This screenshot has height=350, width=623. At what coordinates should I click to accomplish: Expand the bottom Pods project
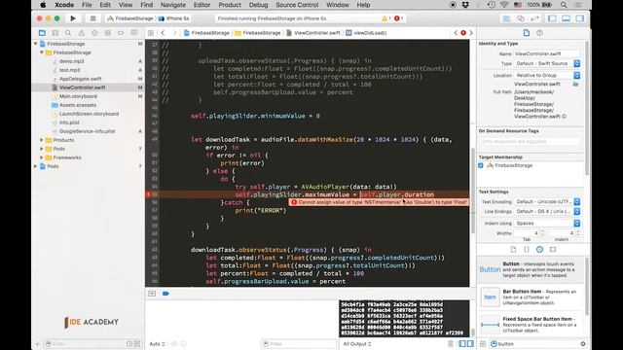pos(36,166)
